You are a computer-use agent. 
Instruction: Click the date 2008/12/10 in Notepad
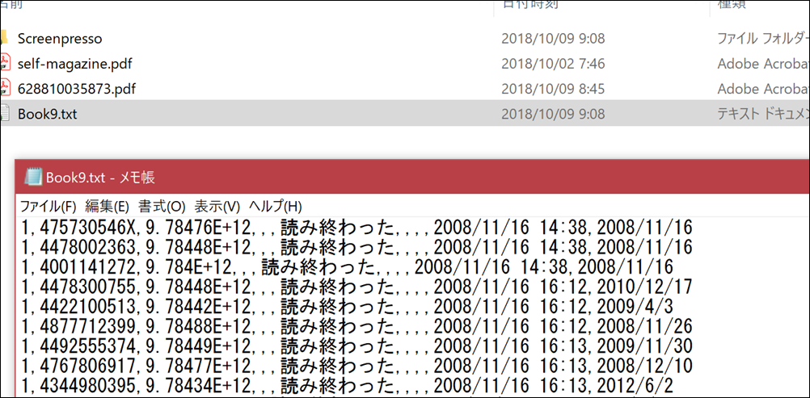[x=644, y=366]
